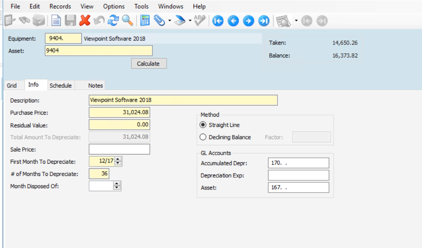Image resolution: width=422 pixels, height=248 pixels.
Task: Click the Residual Value field
Action: (119, 125)
